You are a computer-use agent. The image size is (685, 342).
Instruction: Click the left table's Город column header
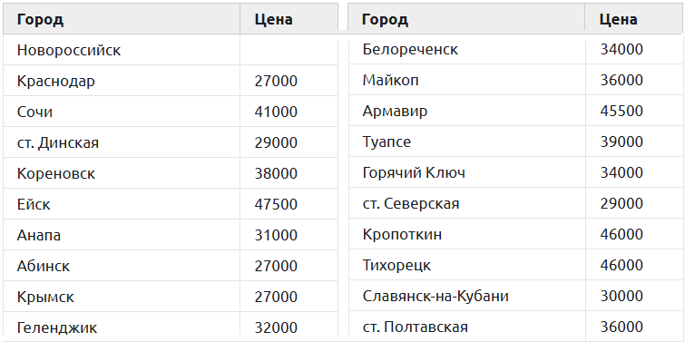tap(122, 19)
